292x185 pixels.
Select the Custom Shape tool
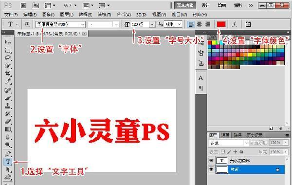8,177
